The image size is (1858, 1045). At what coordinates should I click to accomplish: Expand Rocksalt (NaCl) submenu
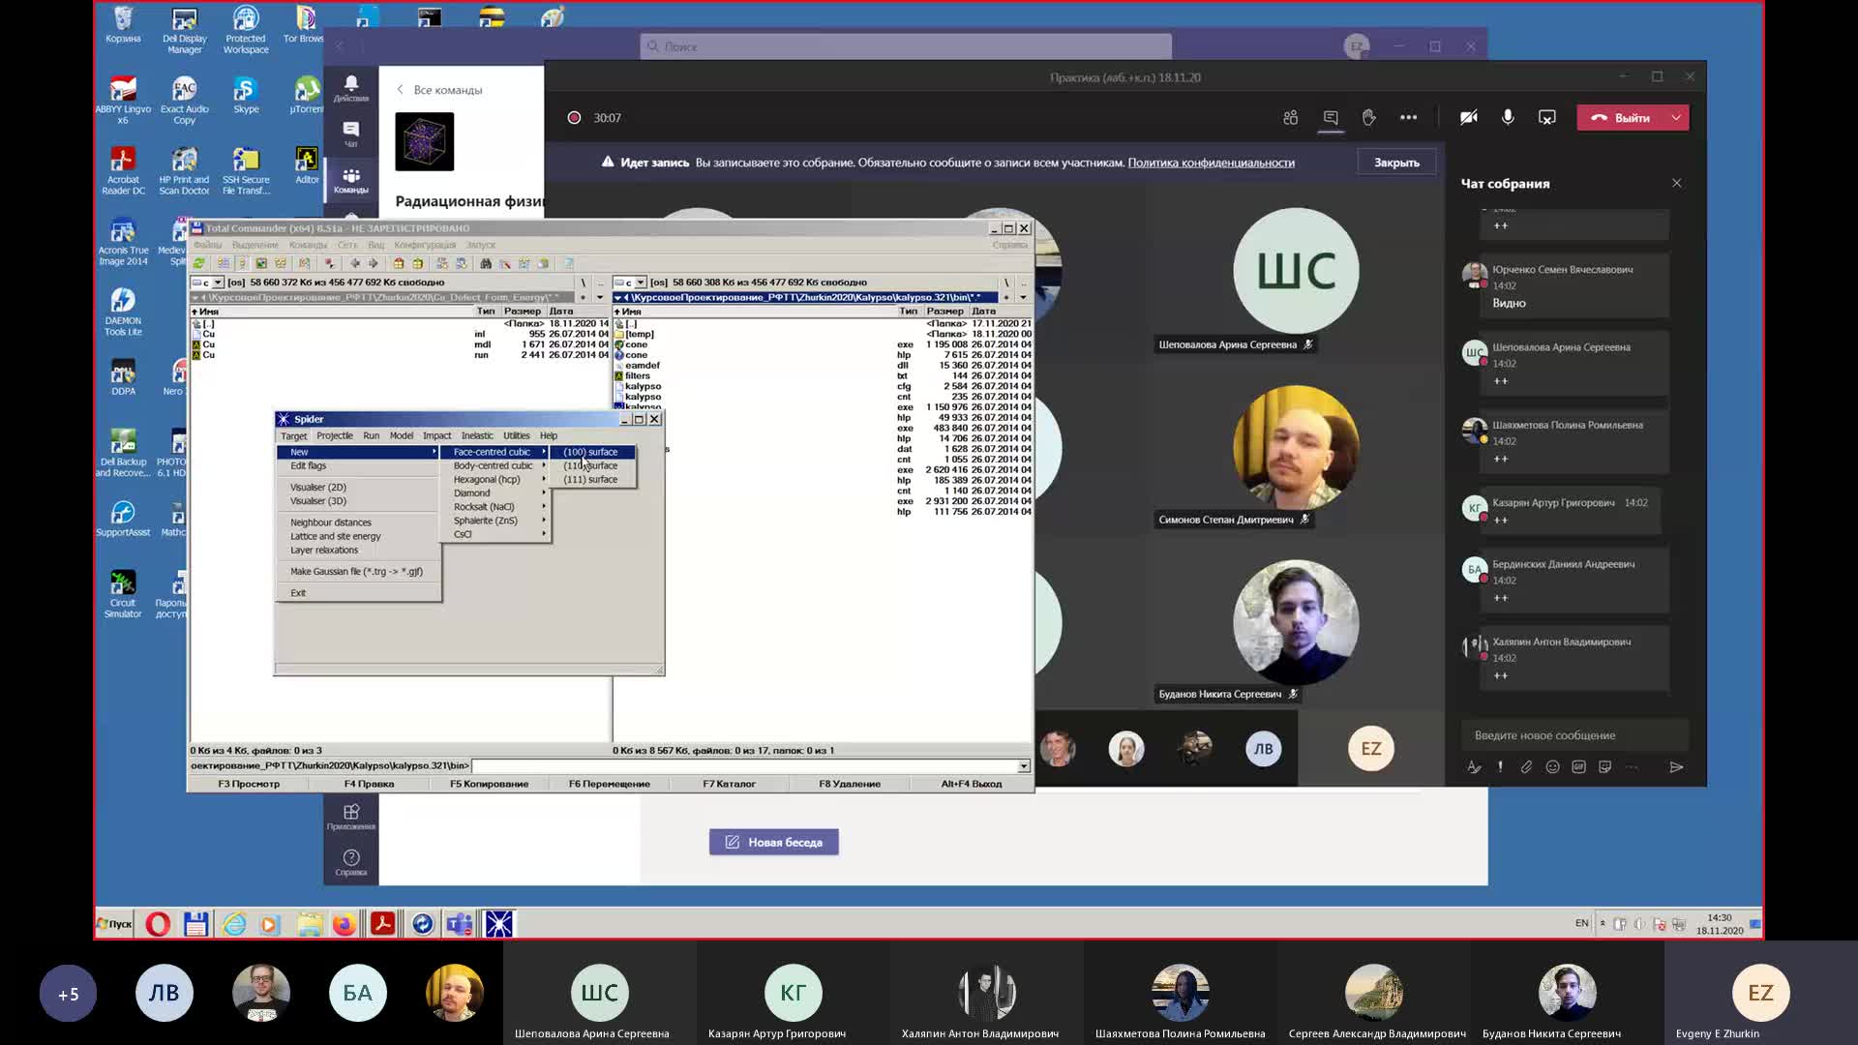point(496,506)
